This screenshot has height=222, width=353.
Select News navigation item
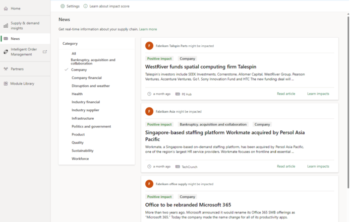tap(15, 39)
